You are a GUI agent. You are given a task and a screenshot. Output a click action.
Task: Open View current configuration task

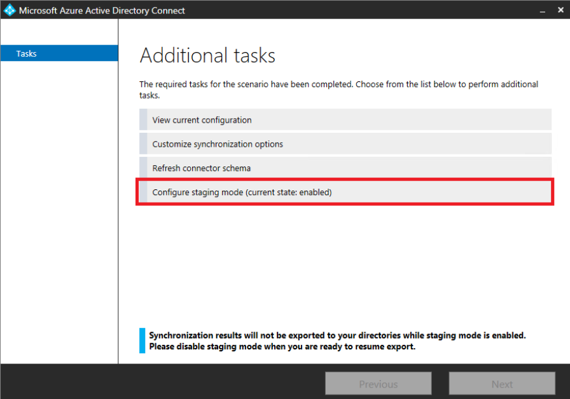pyautogui.click(x=345, y=120)
